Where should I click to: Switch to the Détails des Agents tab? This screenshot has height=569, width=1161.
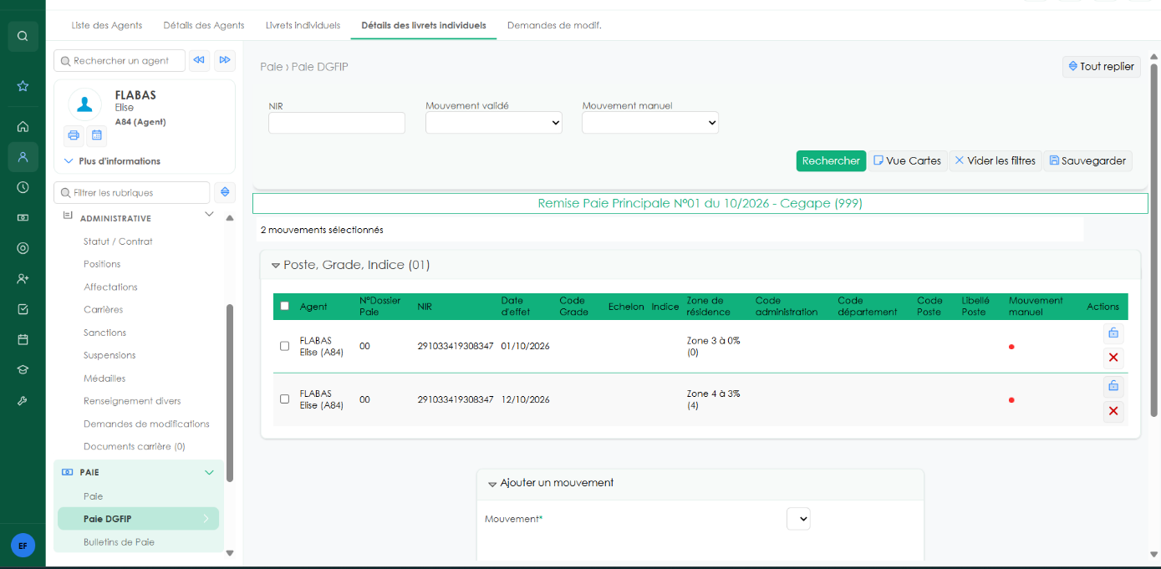tap(204, 25)
